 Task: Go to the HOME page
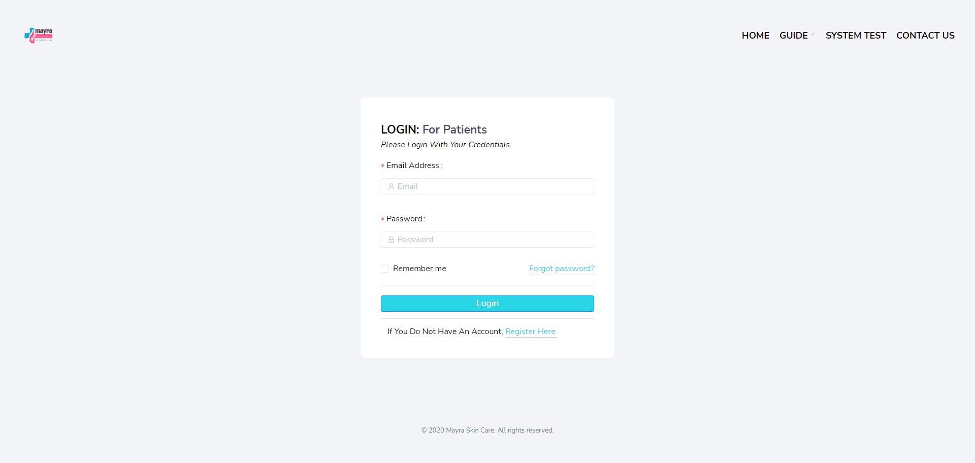[x=755, y=36]
